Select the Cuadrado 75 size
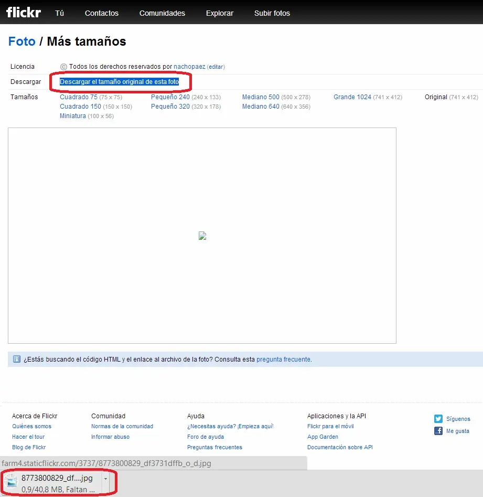The image size is (483, 497). coord(79,97)
